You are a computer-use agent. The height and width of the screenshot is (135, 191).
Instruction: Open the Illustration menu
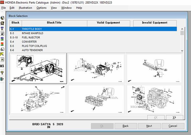[25, 8]
